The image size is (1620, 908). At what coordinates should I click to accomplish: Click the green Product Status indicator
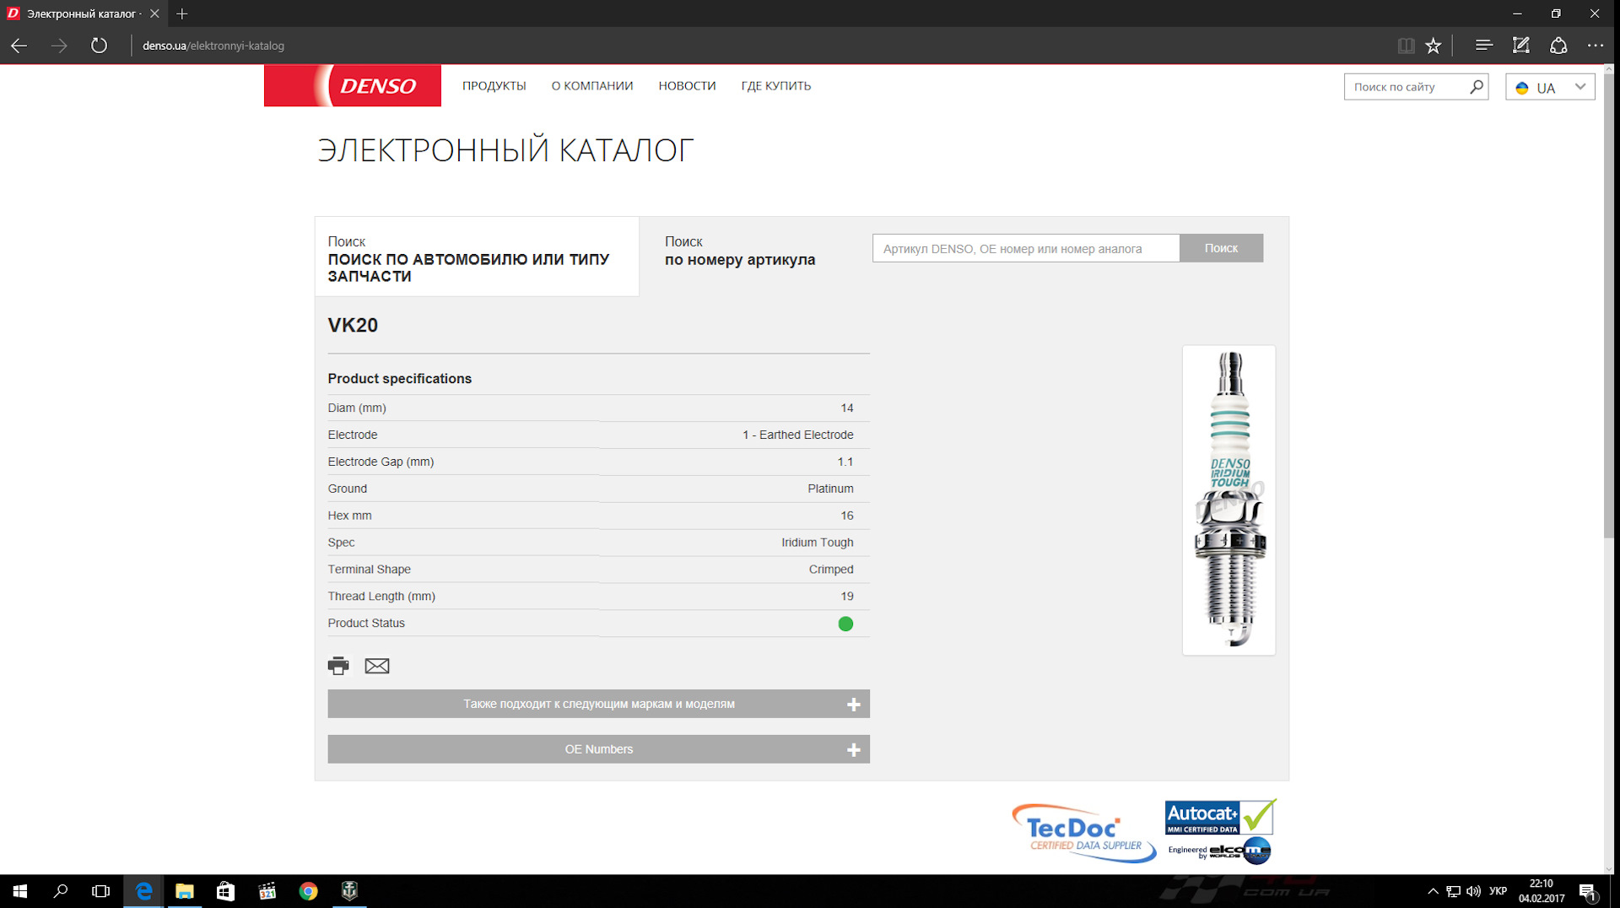(x=845, y=624)
